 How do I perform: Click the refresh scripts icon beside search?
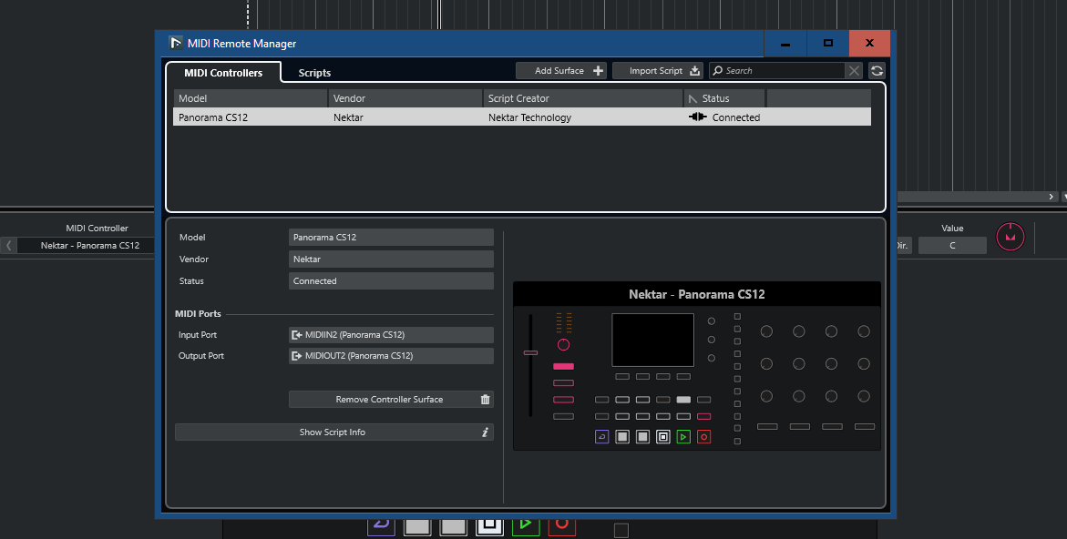[x=877, y=71]
